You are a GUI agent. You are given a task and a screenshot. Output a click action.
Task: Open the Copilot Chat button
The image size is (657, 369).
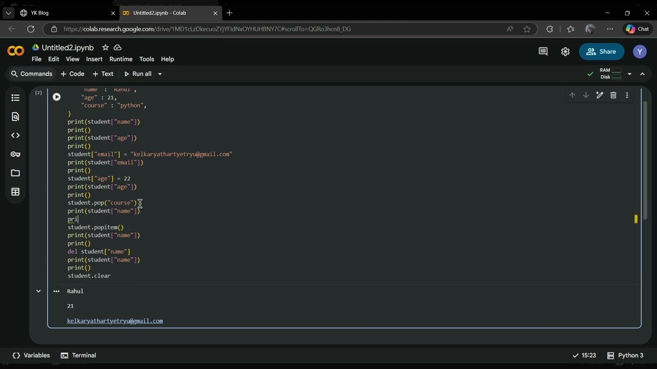[x=637, y=29]
